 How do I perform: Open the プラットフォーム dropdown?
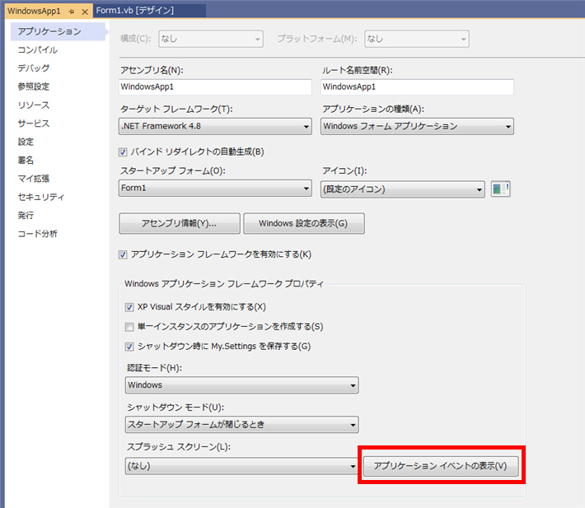(x=417, y=39)
